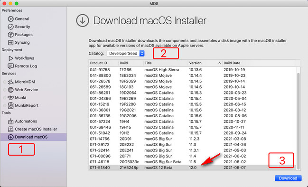Click the Munki service icon
This screenshot has height=187, width=308.
(10, 98)
